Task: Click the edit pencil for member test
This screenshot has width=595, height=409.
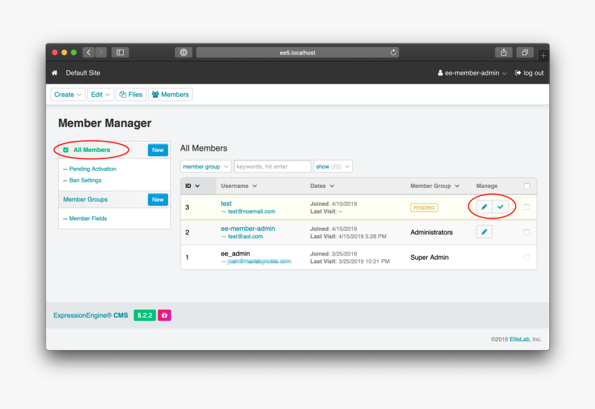Action: coord(484,207)
